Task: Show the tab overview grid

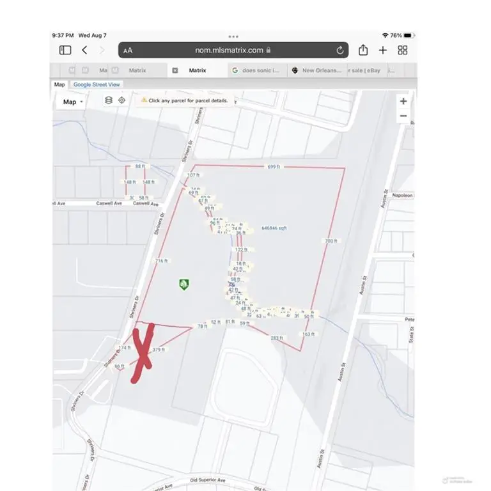Action: click(x=403, y=50)
